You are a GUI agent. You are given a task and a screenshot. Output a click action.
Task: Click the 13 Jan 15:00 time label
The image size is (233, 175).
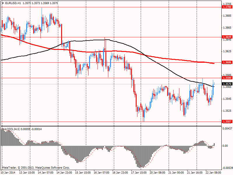(x=27, y=173)
